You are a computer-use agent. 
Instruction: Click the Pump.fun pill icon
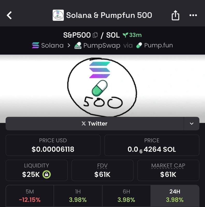[x=139, y=46]
